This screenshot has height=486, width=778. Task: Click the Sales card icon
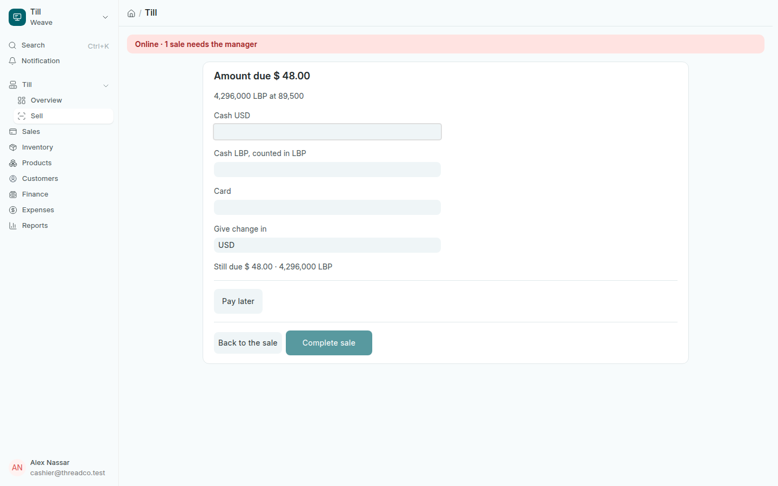(13, 132)
